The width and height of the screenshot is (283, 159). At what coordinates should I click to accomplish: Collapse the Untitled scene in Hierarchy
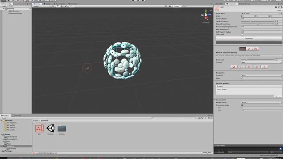3,9
